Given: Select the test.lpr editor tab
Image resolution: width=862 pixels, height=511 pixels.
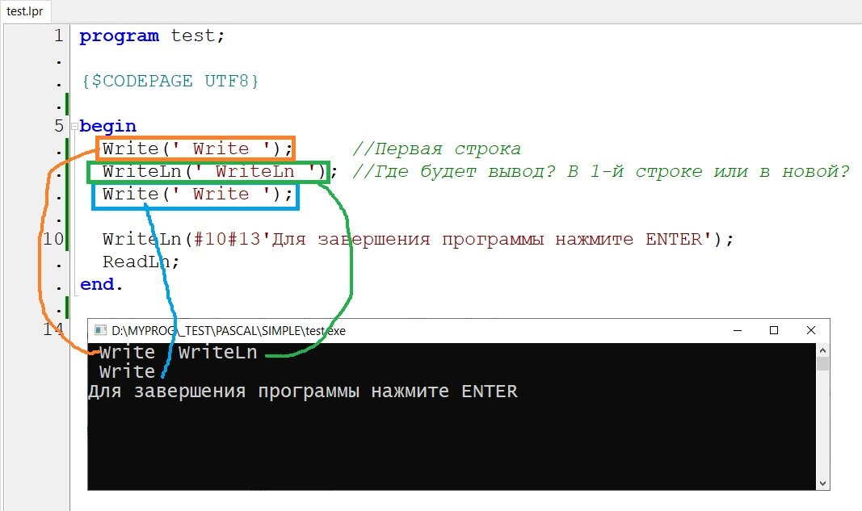Looking at the screenshot, I should click(x=25, y=11).
